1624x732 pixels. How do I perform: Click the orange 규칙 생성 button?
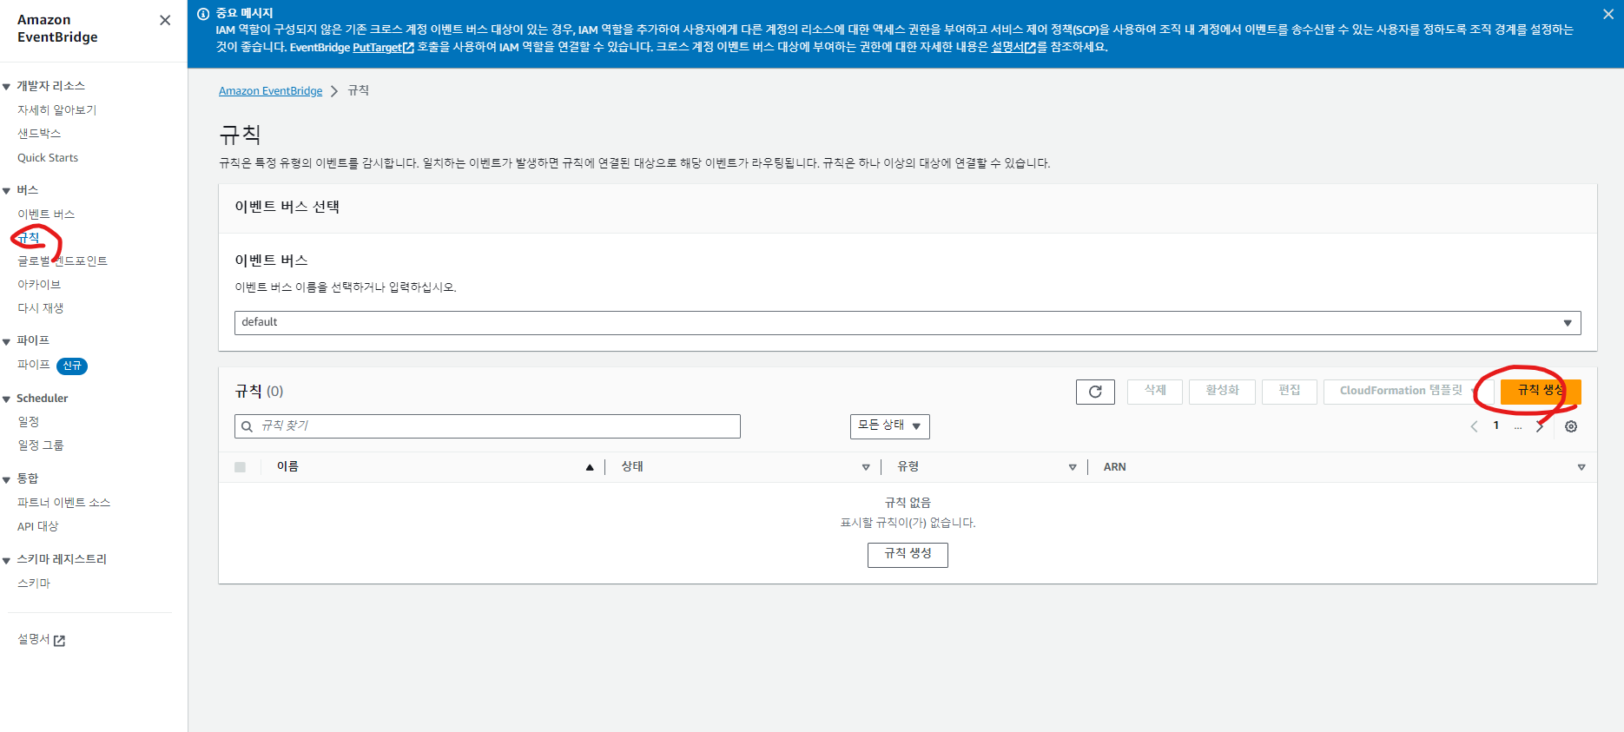click(x=1541, y=392)
